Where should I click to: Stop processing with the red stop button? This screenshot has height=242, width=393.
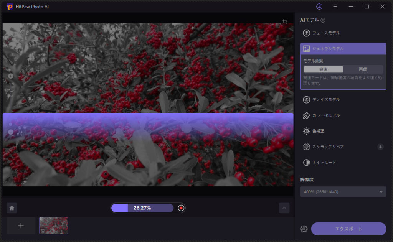click(x=181, y=208)
